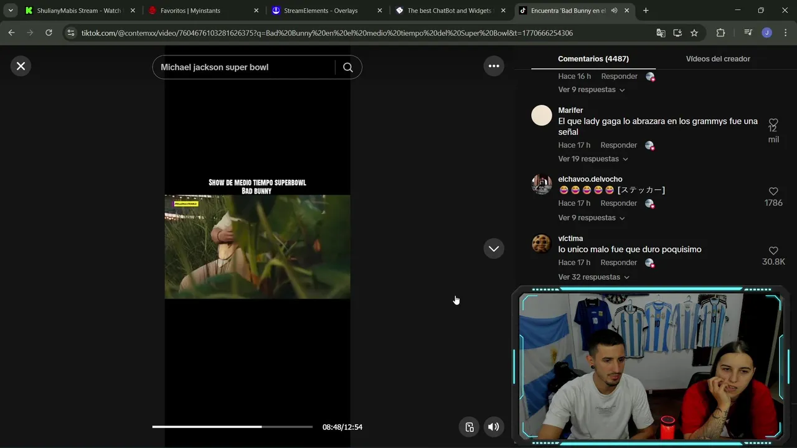
Task: Like elchavoo.delvocho's comment heart
Action: tap(773, 192)
